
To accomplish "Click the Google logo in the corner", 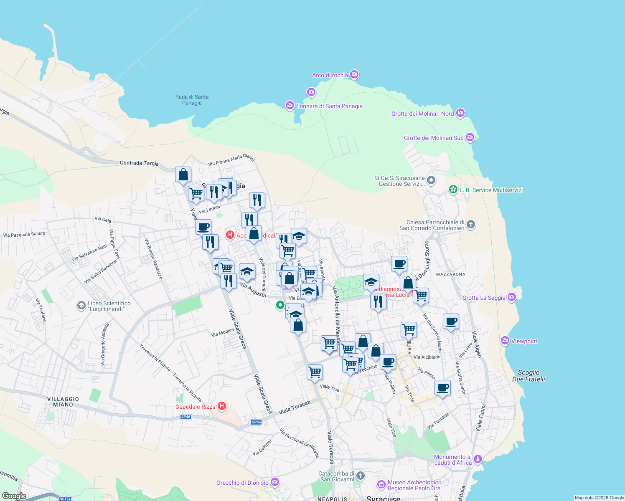I will click(x=14, y=495).
